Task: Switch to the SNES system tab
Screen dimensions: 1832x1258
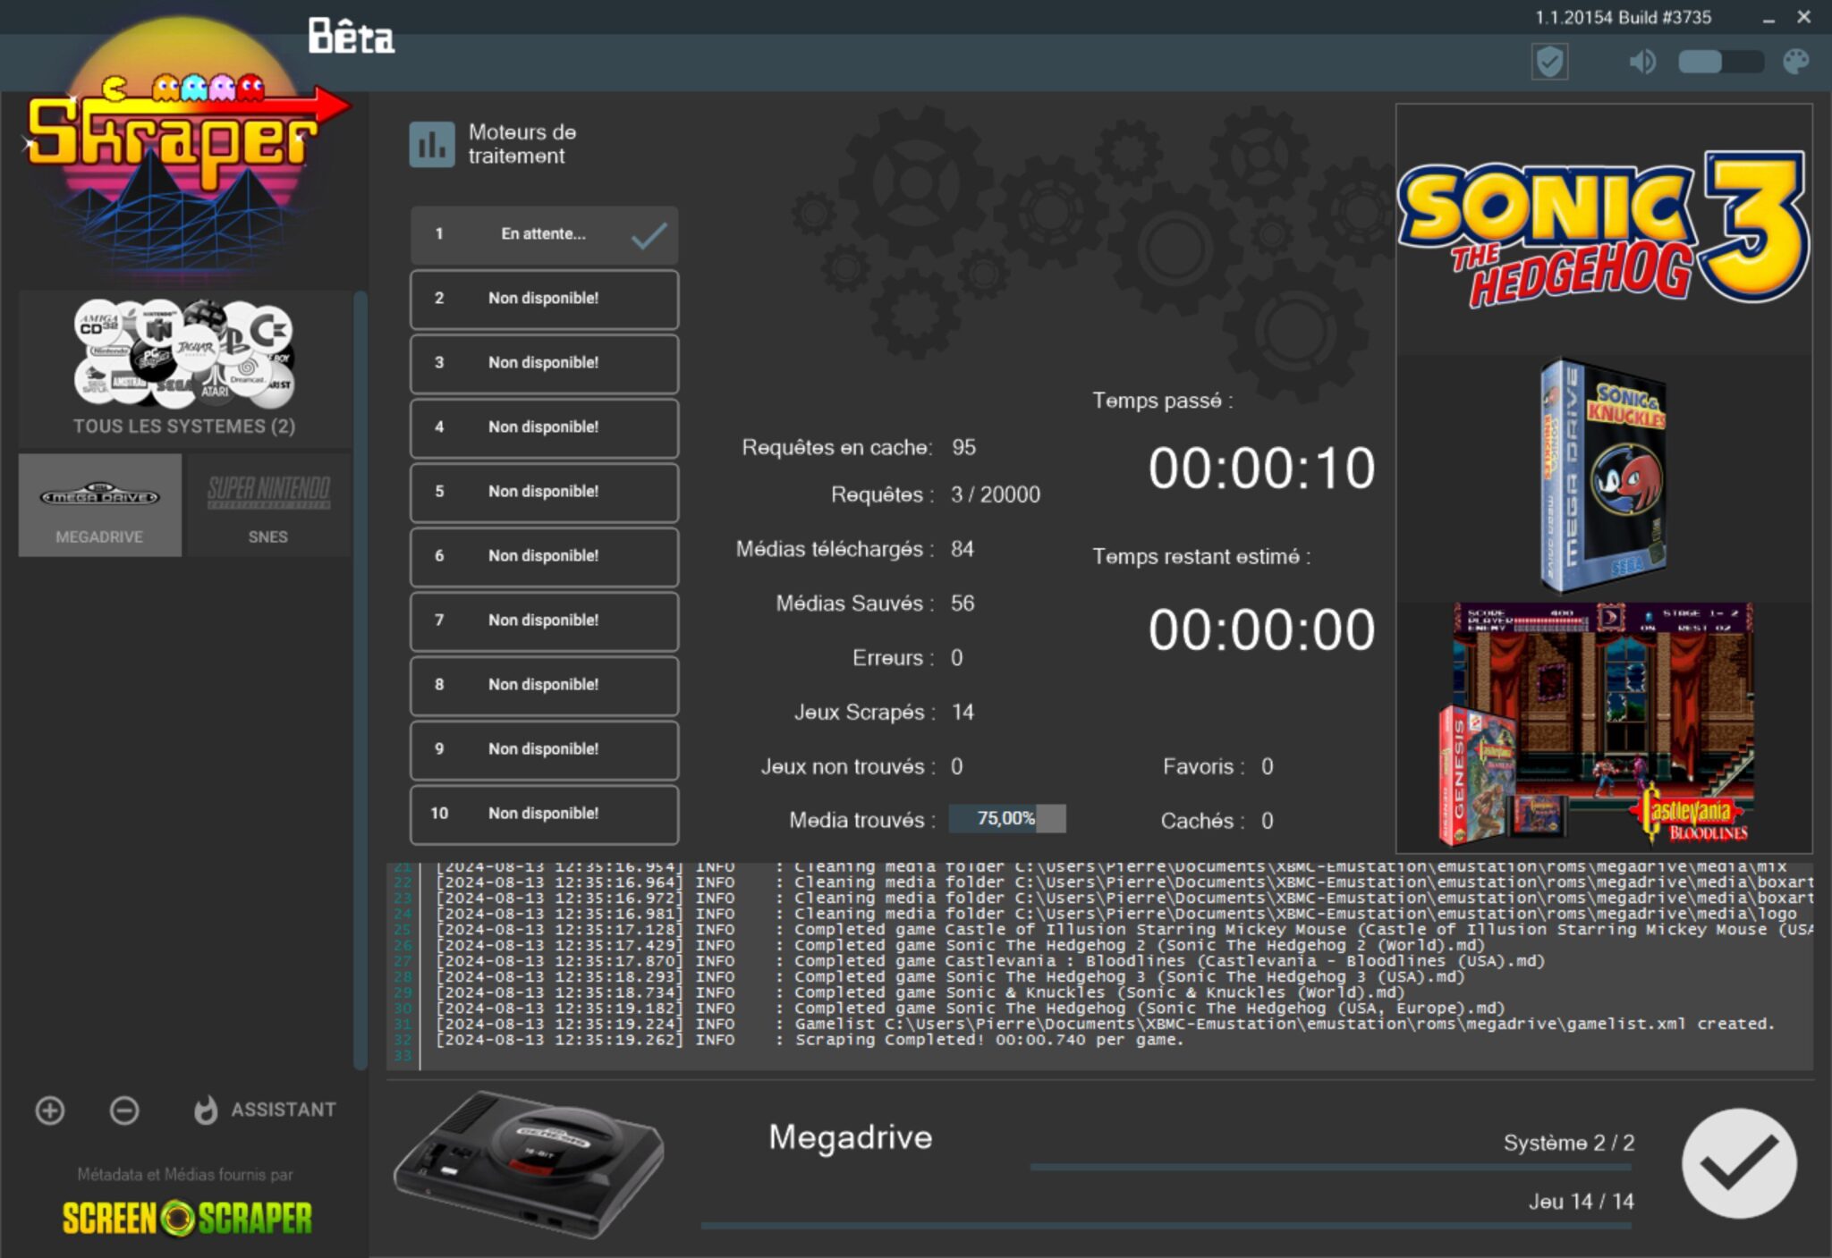Action: click(267, 504)
